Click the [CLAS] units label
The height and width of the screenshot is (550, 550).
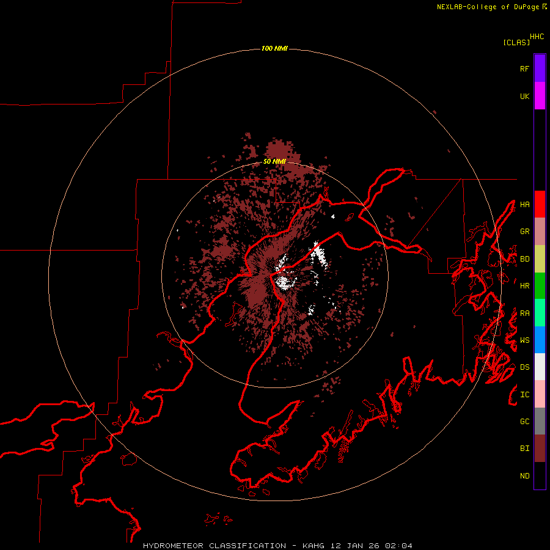[516, 42]
